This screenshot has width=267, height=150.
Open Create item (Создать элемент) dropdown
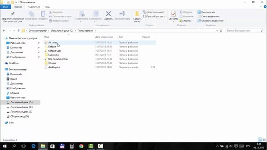tap(154, 12)
